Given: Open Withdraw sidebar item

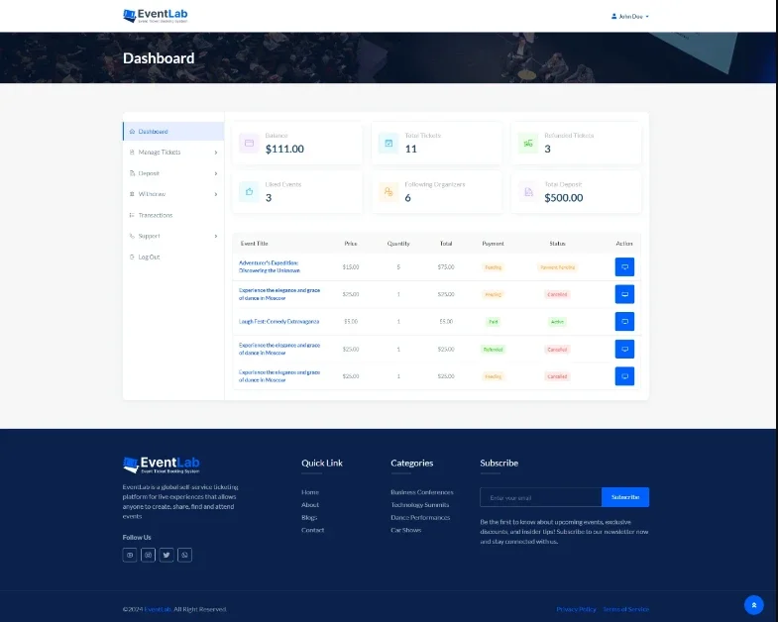Looking at the screenshot, I should 152,194.
